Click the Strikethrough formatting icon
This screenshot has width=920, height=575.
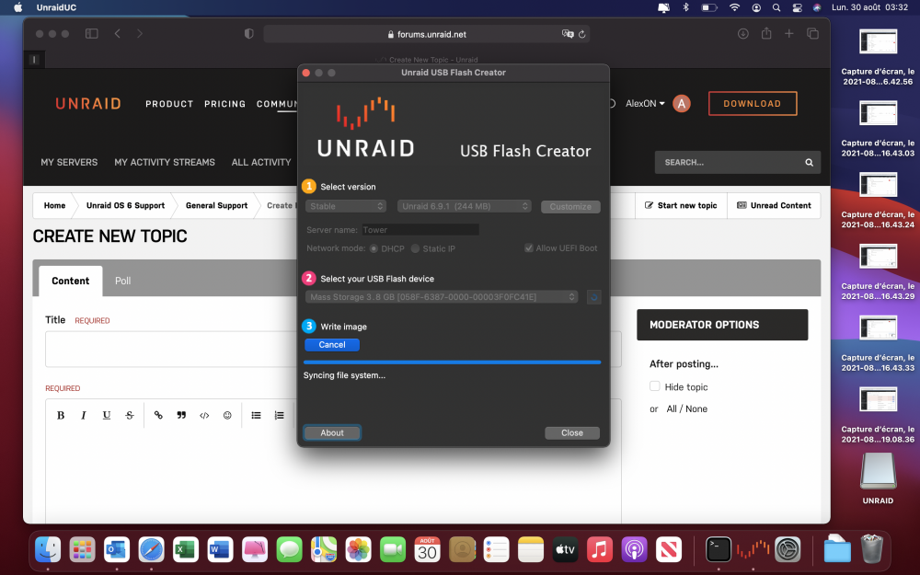[130, 415]
